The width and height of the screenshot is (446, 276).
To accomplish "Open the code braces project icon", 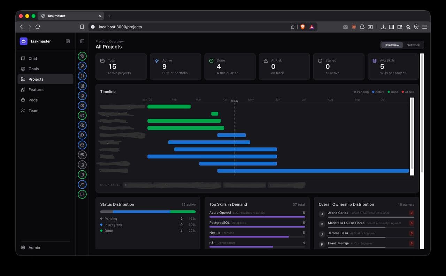I will 82,76.
